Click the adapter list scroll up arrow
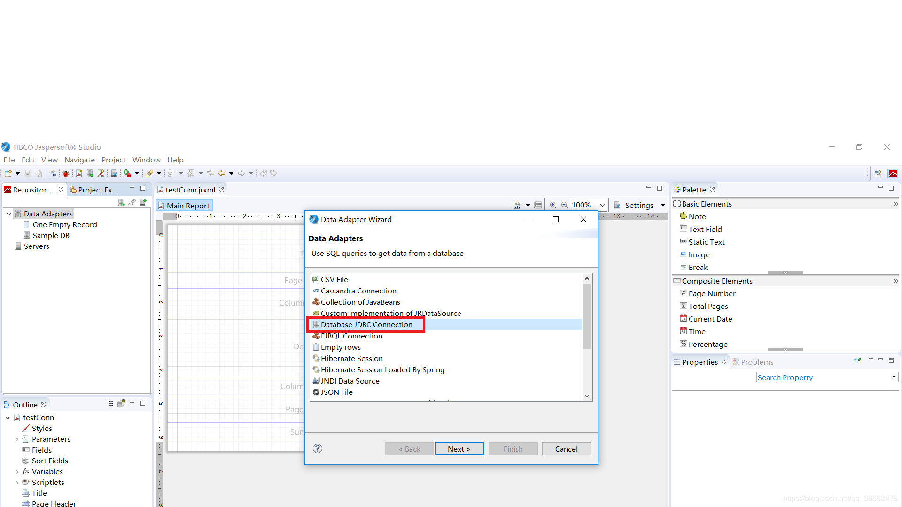This screenshot has height=507, width=902. tap(587, 279)
